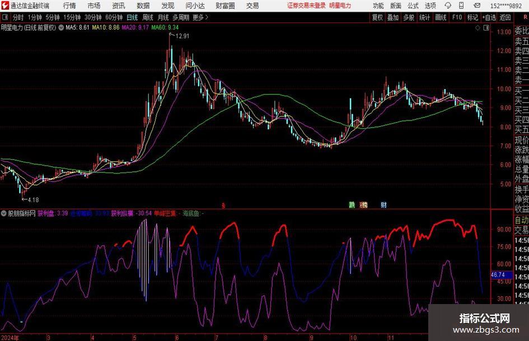Image resolution: width=529 pixels, height=341 pixels.
Task: Switch to the 周线 weekly tab
Action: click(x=148, y=17)
